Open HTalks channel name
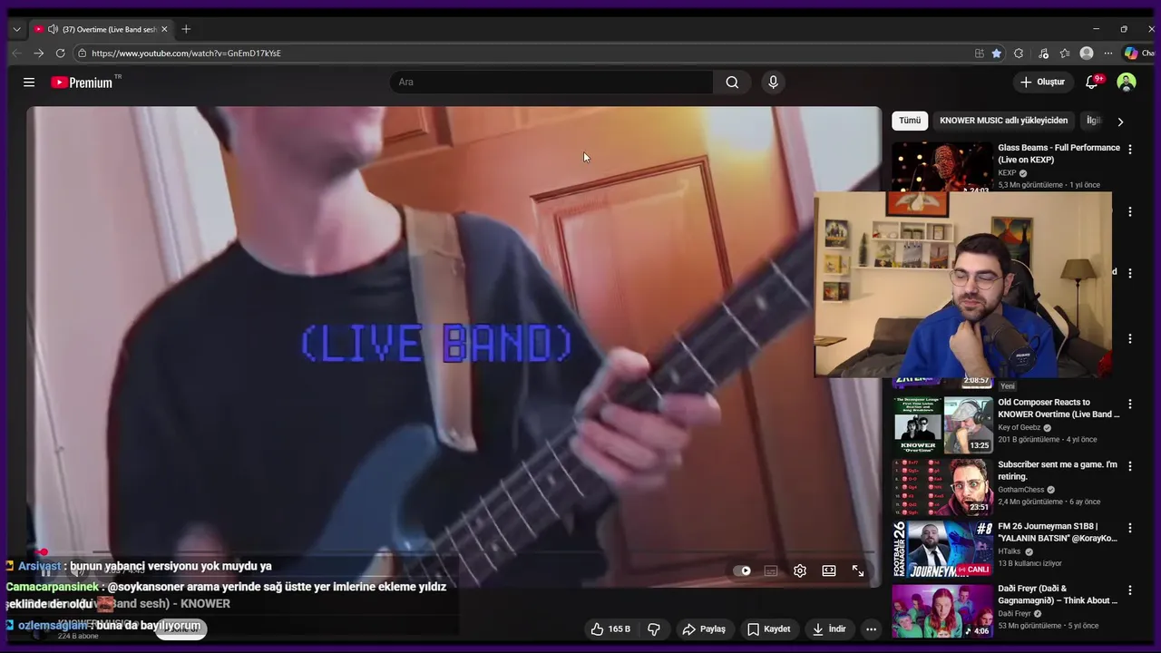 (1010, 551)
